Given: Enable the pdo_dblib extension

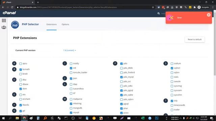Looking at the screenshot, I should click(122, 68).
